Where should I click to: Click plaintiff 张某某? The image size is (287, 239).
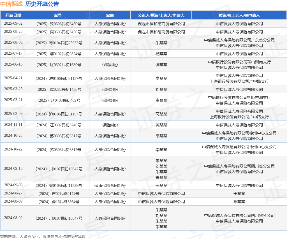[161, 65]
